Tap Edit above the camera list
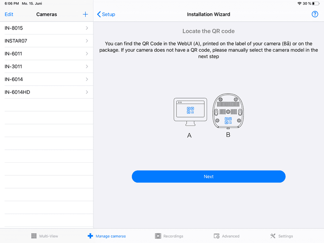 pyautogui.click(x=9, y=14)
